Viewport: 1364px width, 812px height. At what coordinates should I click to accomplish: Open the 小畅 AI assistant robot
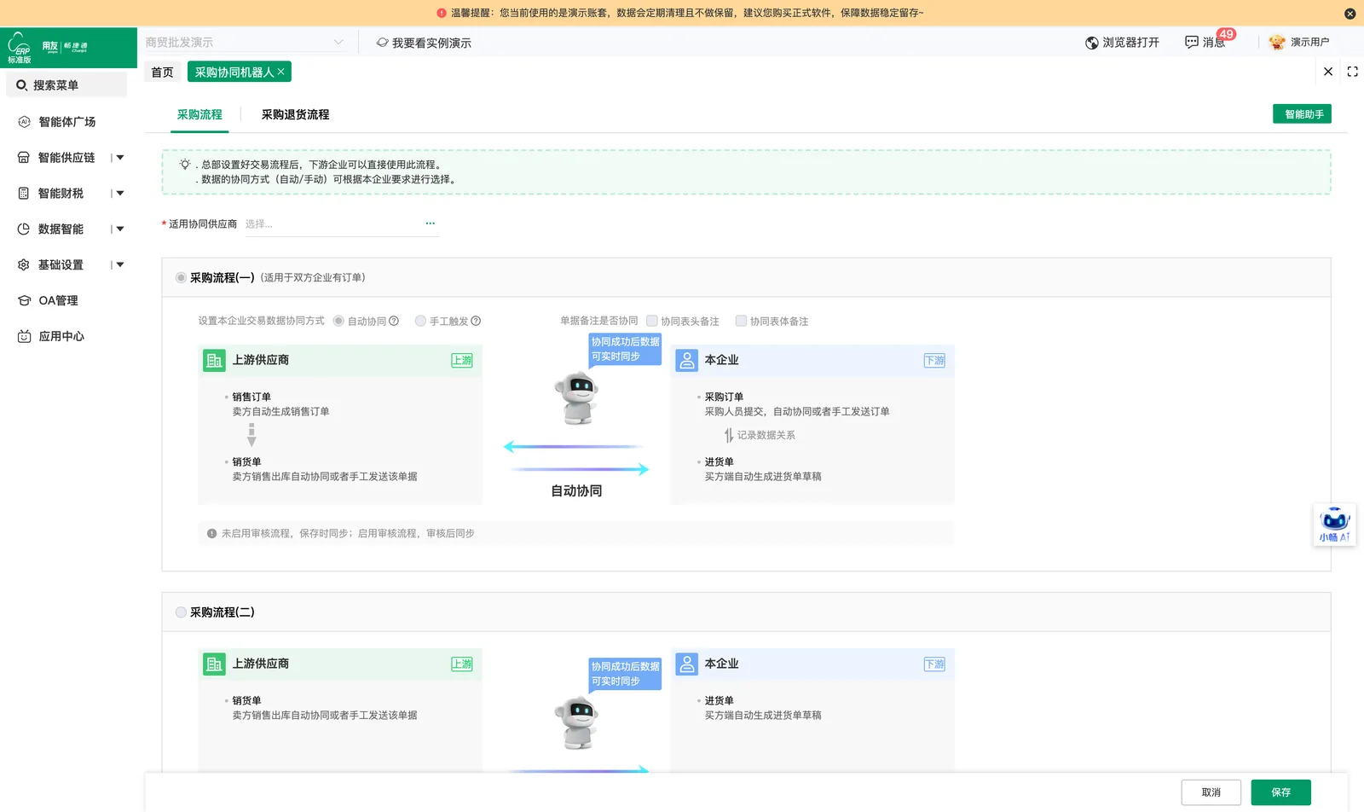click(1335, 525)
